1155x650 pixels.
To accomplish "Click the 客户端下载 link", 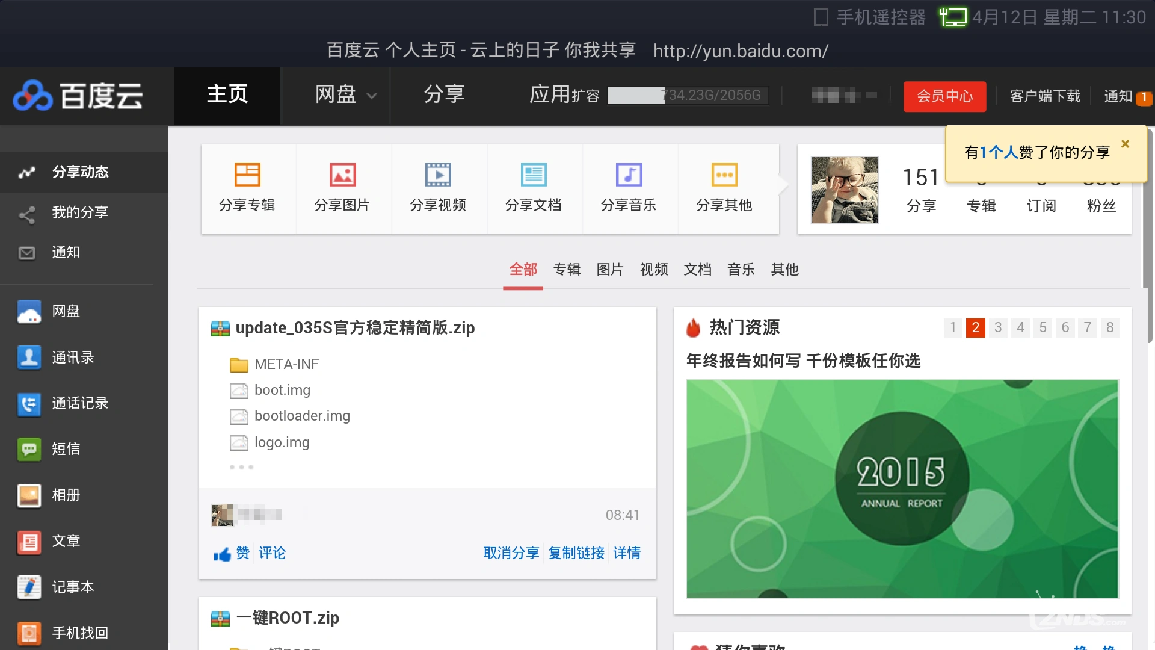I will click(1045, 96).
